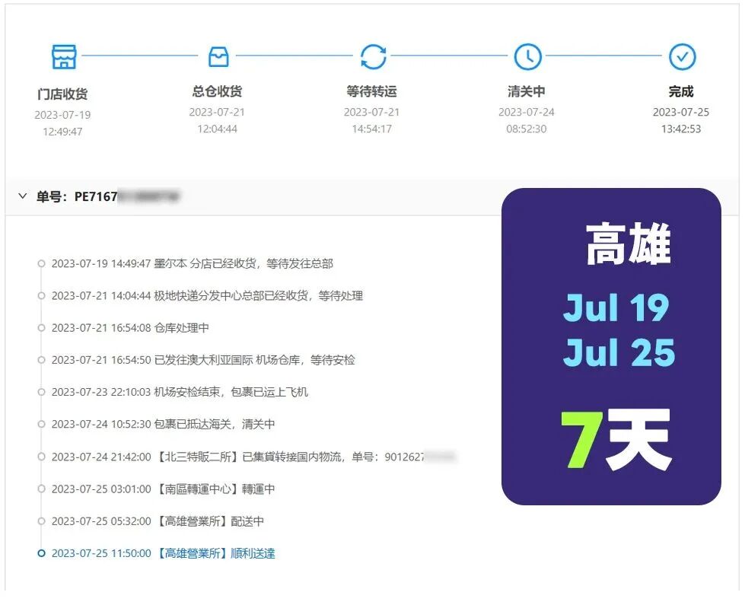Click the 高雄 title in purple card
Screen dimensions: 745x605
point(628,244)
